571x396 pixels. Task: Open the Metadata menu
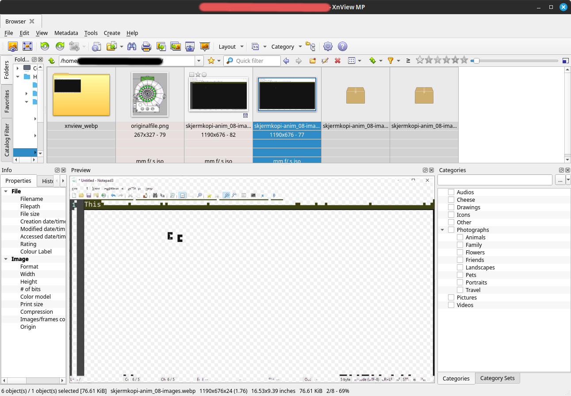coord(66,33)
